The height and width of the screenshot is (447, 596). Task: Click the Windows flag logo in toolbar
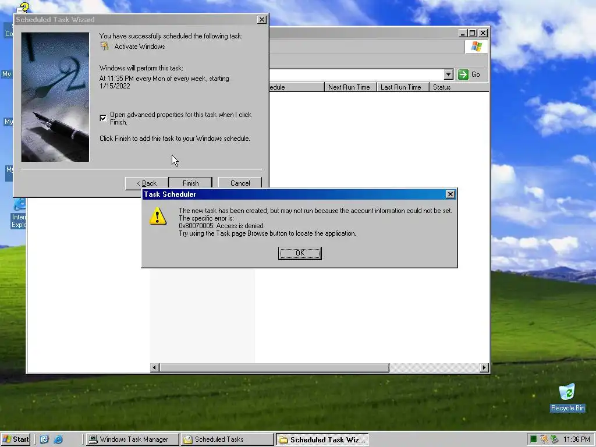click(x=476, y=47)
